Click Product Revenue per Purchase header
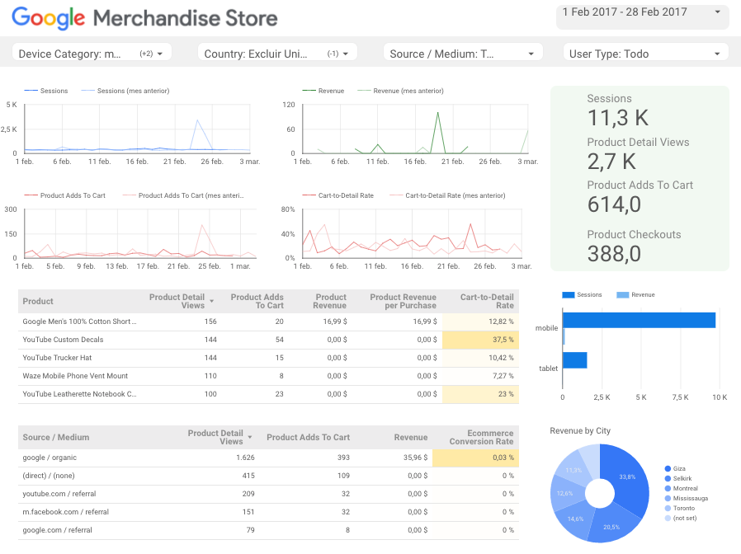This screenshot has height=554, width=741. click(404, 302)
